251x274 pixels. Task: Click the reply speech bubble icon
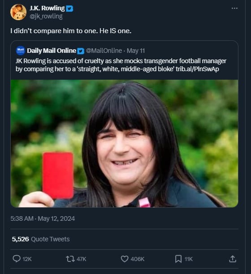17,259
